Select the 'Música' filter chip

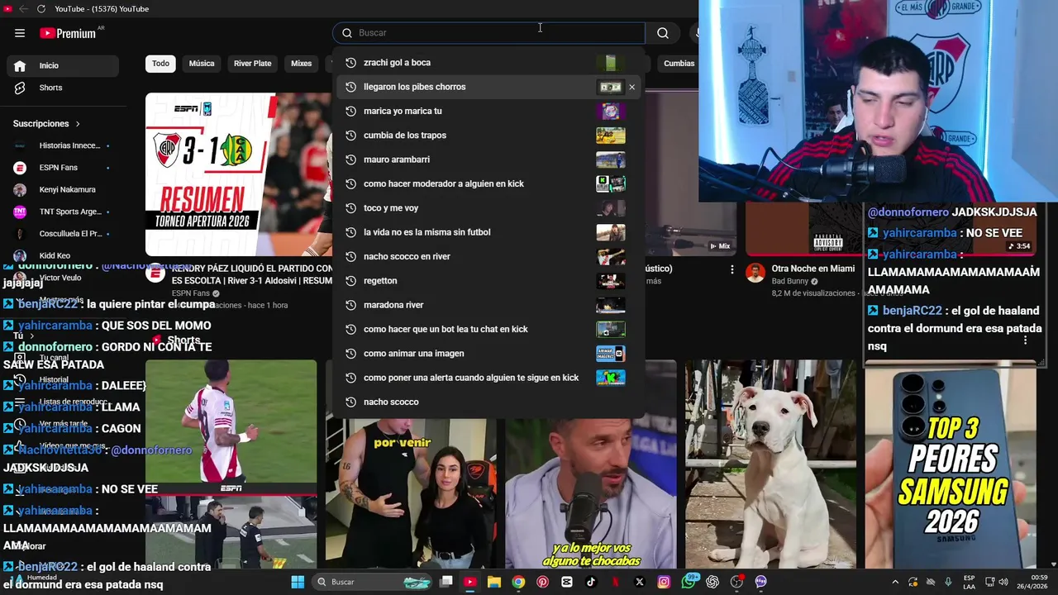202,64
